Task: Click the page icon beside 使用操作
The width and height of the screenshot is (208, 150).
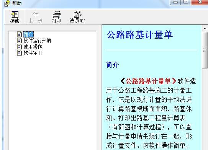Action: pyautogui.click(x=20, y=47)
